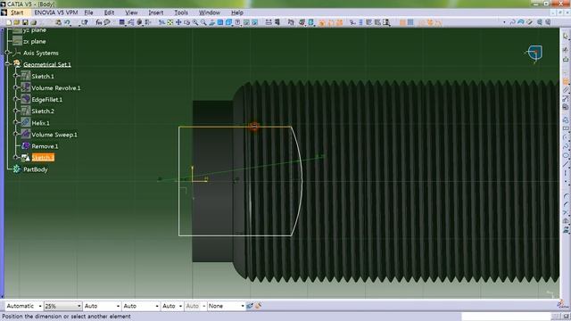
Task: Expand the Helix.1 tree node
Action: tap(16, 122)
